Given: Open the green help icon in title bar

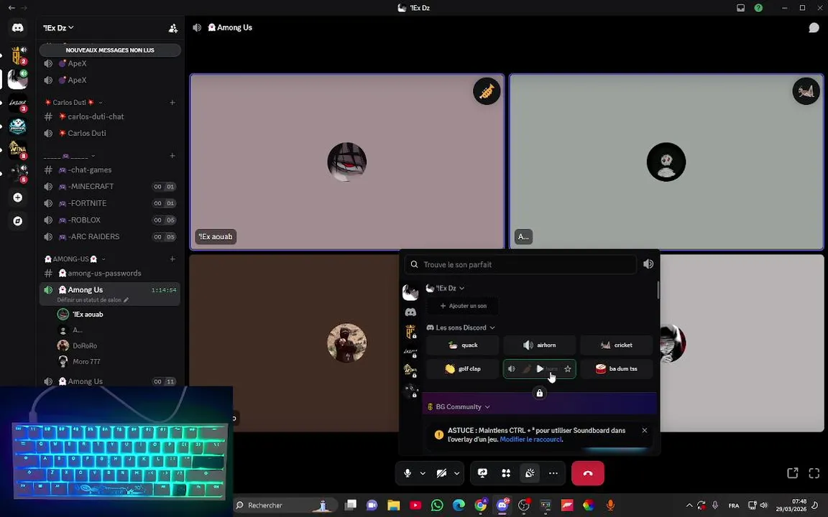Looking at the screenshot, I should point(758,8).
